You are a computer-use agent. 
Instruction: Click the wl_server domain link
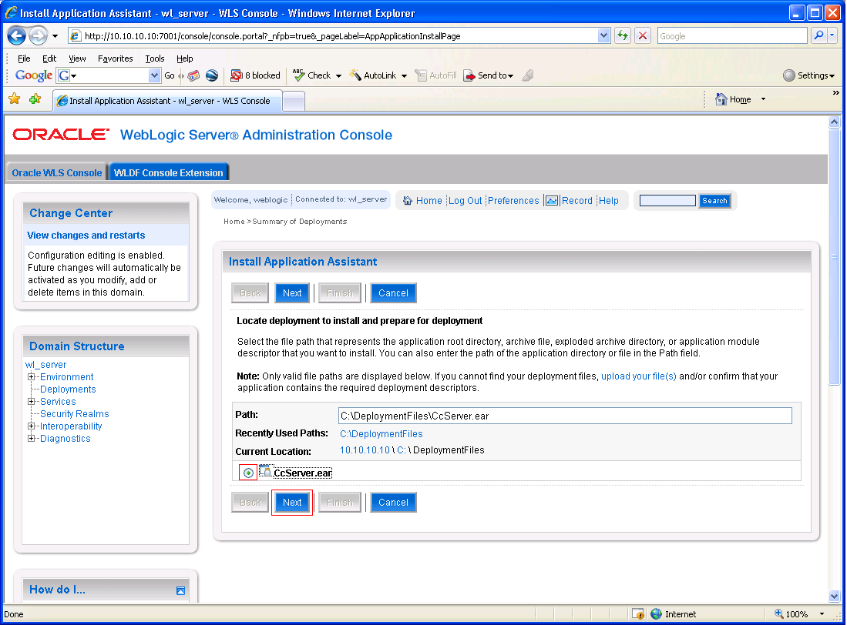[46, 365]
